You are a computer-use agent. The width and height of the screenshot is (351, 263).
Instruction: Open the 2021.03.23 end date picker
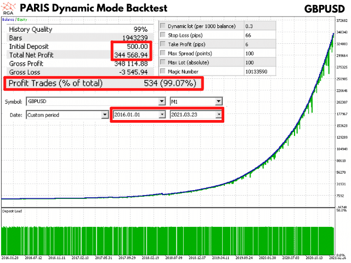click(218, 115)
